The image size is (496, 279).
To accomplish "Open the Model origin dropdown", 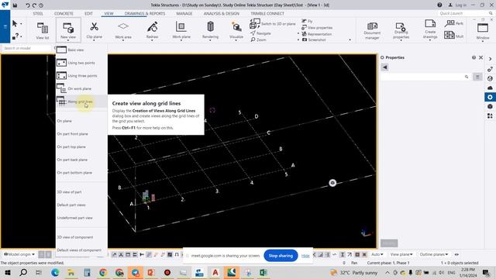I will click(x=19, y=254).
